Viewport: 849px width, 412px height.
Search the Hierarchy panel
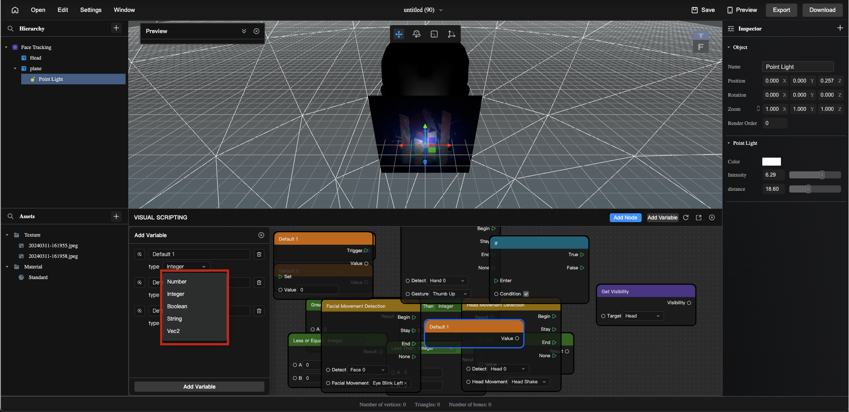[11, 29]
